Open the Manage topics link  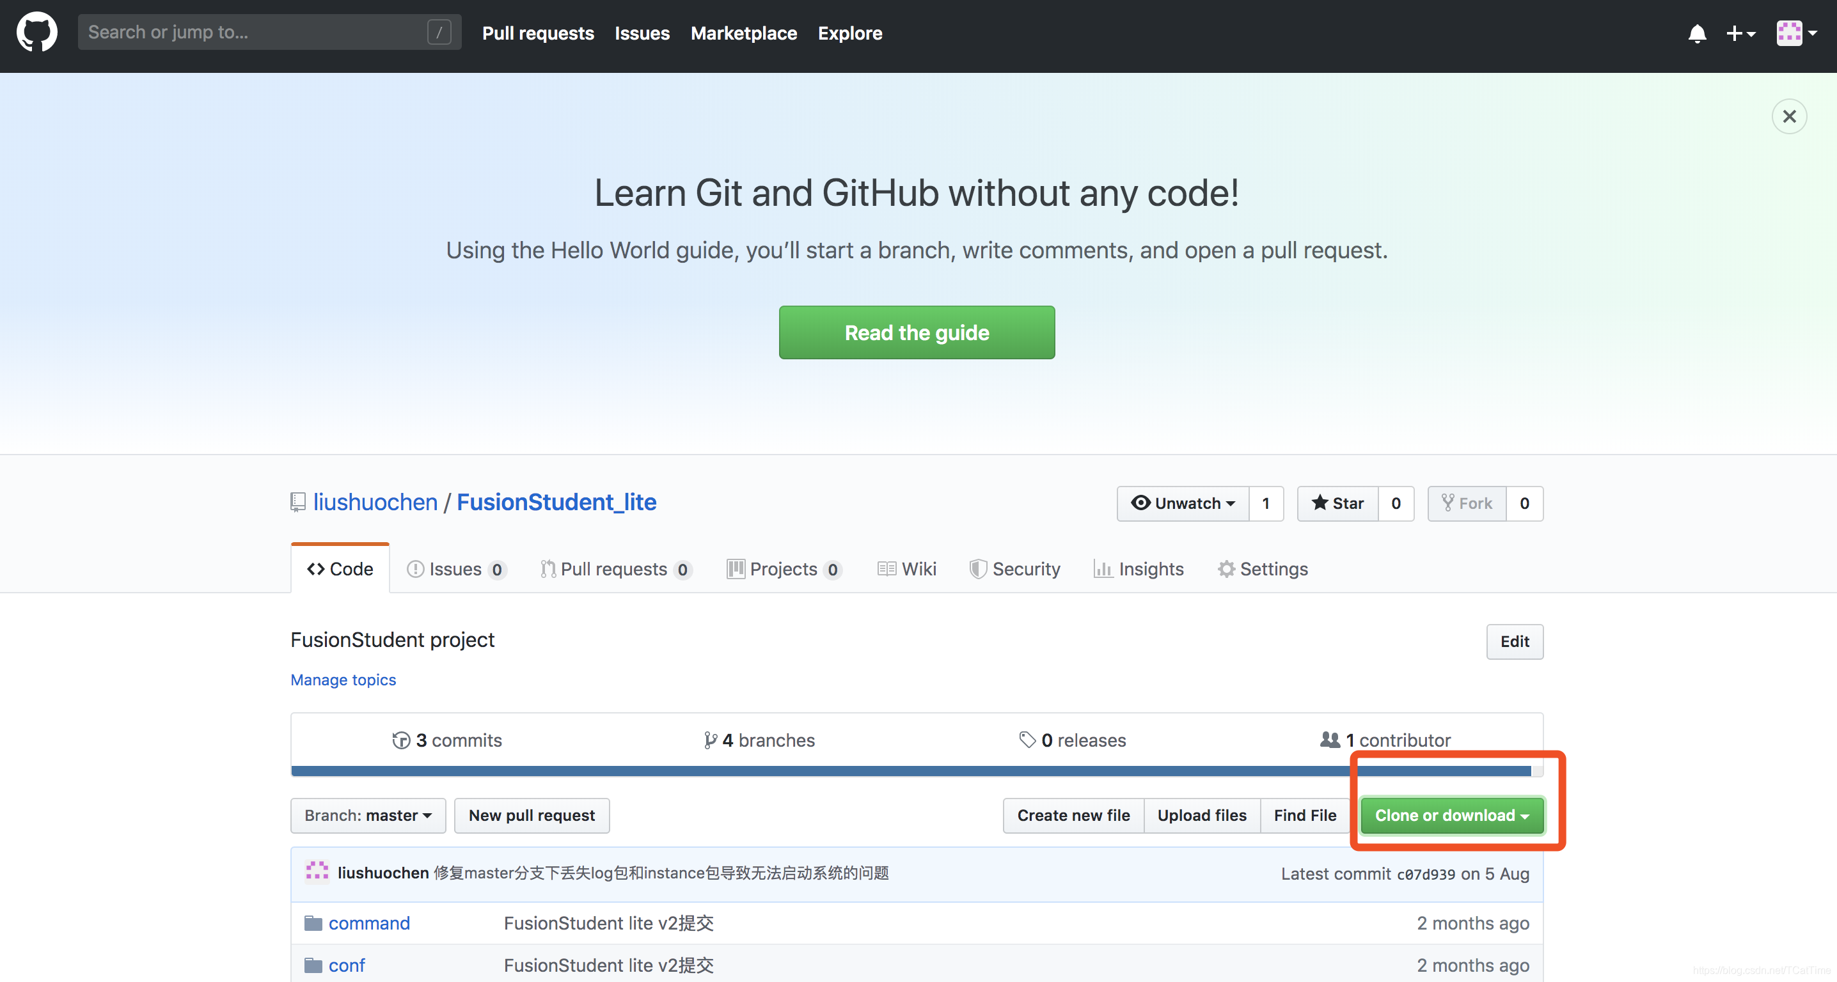pos(343,680)
